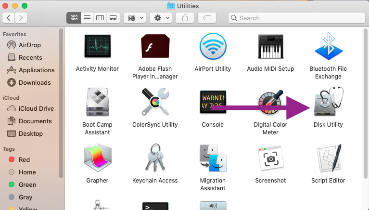The image size is (369, 210).
Task: Switch to gallery view
Action: [x=113, y=18]
